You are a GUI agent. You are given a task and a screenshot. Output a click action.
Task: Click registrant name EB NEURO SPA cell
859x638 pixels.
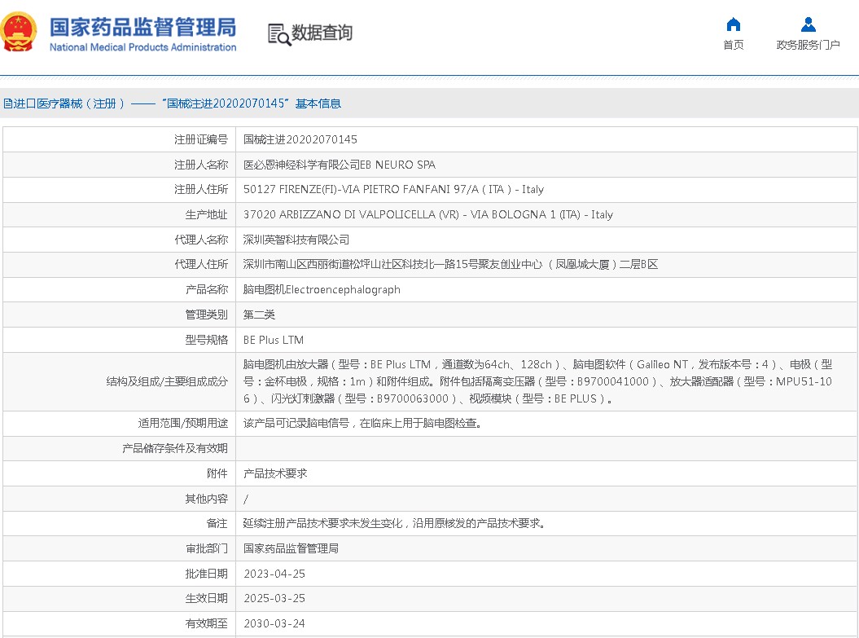point(339,165)
